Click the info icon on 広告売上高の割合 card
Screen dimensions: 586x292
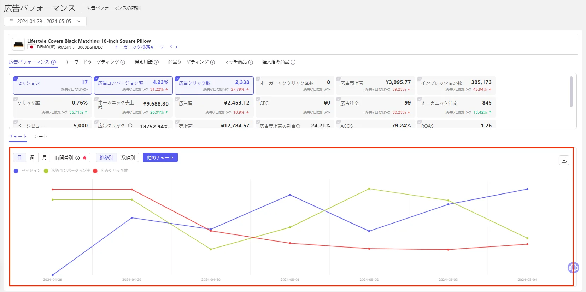(298, 126)
